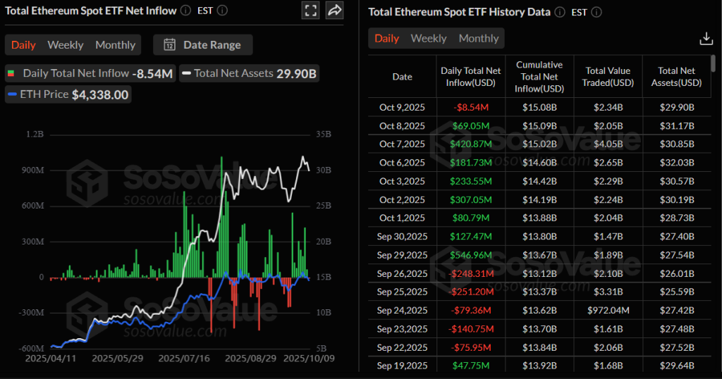
Task: Click info icon next to chart's EST label
Action: tap(222, 11)
